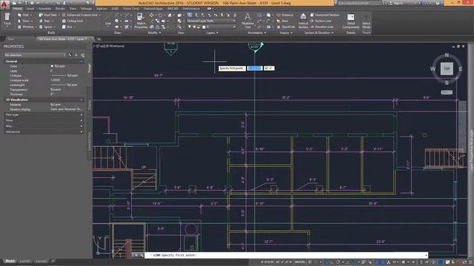Open the Unsaved Layer State dropdown
The image size is (474, 266).
click(211, 21)
